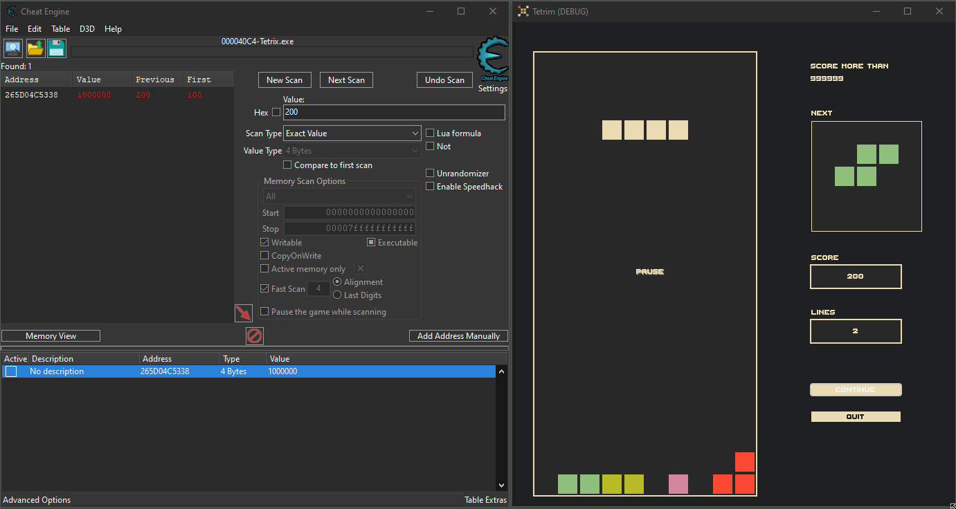Click QUIT in the Tetrim game
956x509 pixels.
tap(856, 417)
